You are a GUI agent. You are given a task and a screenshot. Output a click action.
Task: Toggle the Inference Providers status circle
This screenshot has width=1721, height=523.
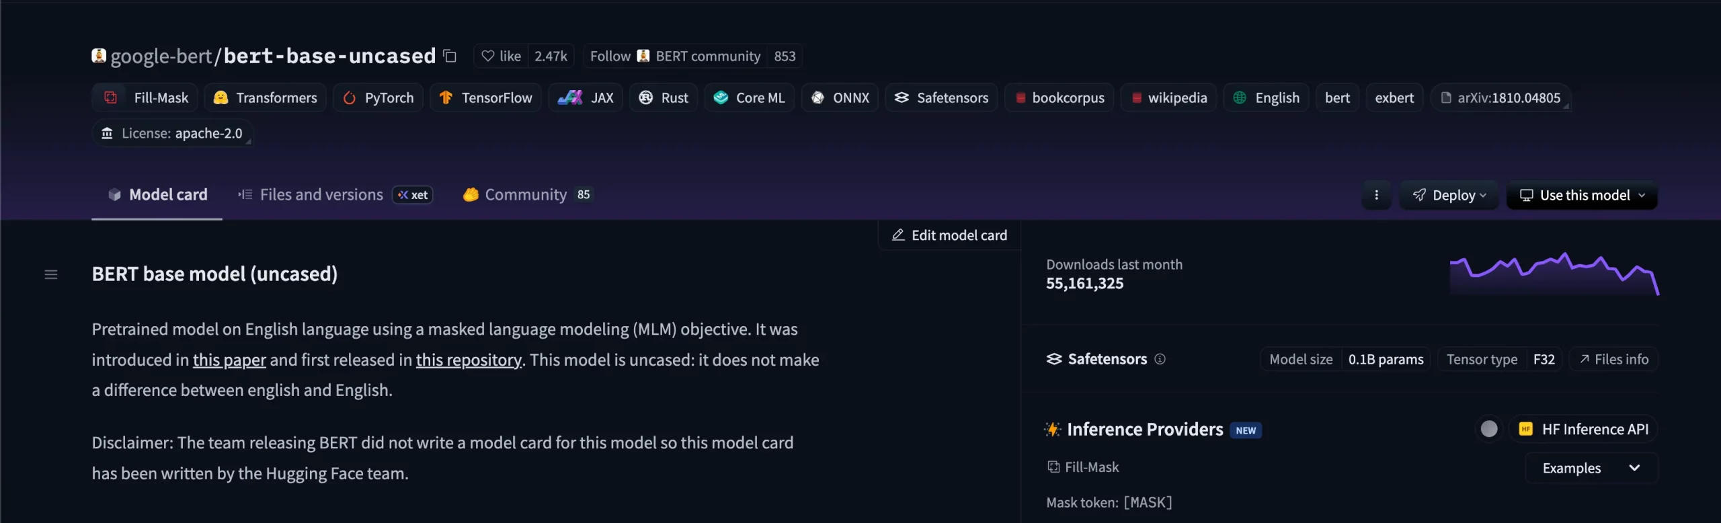click(x=1489, y=429)
